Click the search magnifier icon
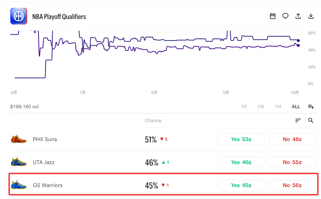321x199 pixels. coord(311,120)
